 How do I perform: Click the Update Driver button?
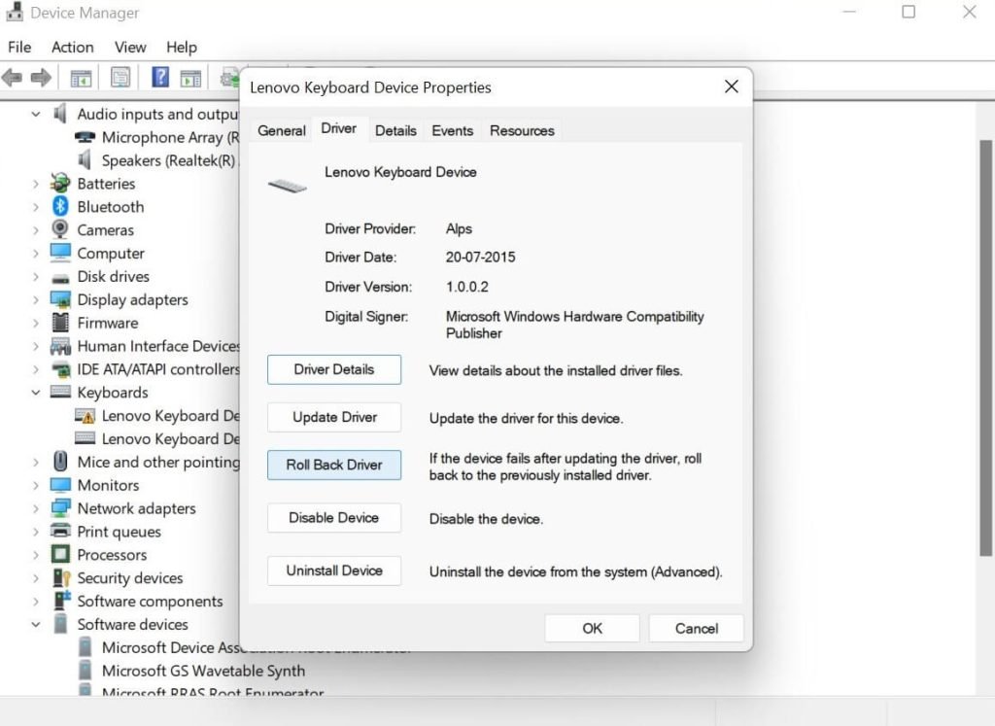tap(334, 417)
